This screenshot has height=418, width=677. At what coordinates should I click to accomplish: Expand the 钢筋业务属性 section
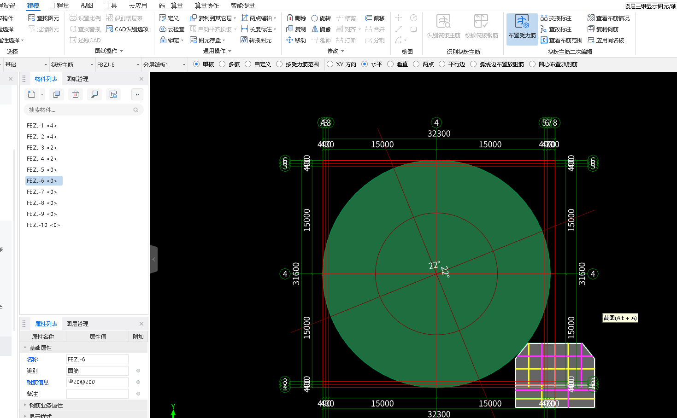tap(25, 406)
